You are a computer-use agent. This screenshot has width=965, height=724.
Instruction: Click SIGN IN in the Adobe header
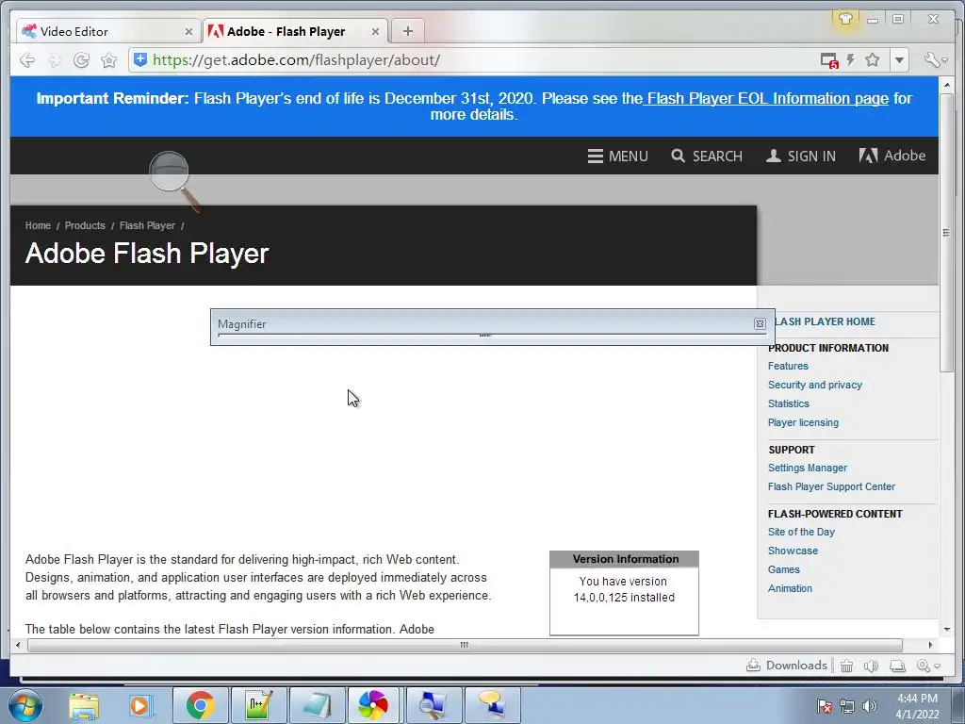[801, 156]
